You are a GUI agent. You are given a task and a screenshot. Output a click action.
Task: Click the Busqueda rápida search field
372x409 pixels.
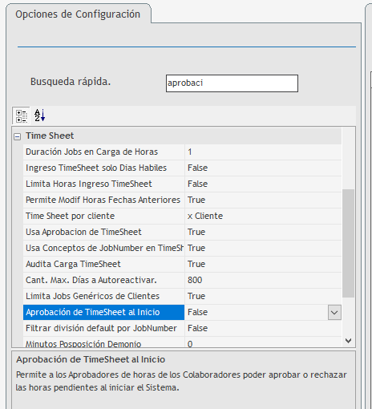tap(232, 83)
